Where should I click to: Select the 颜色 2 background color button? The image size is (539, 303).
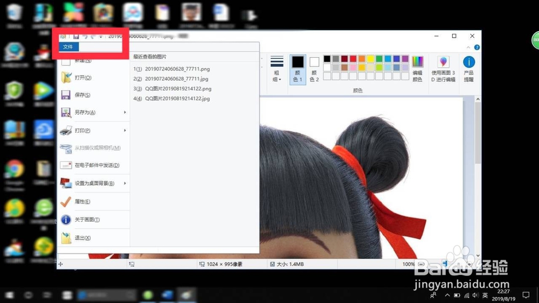point(314,69)
